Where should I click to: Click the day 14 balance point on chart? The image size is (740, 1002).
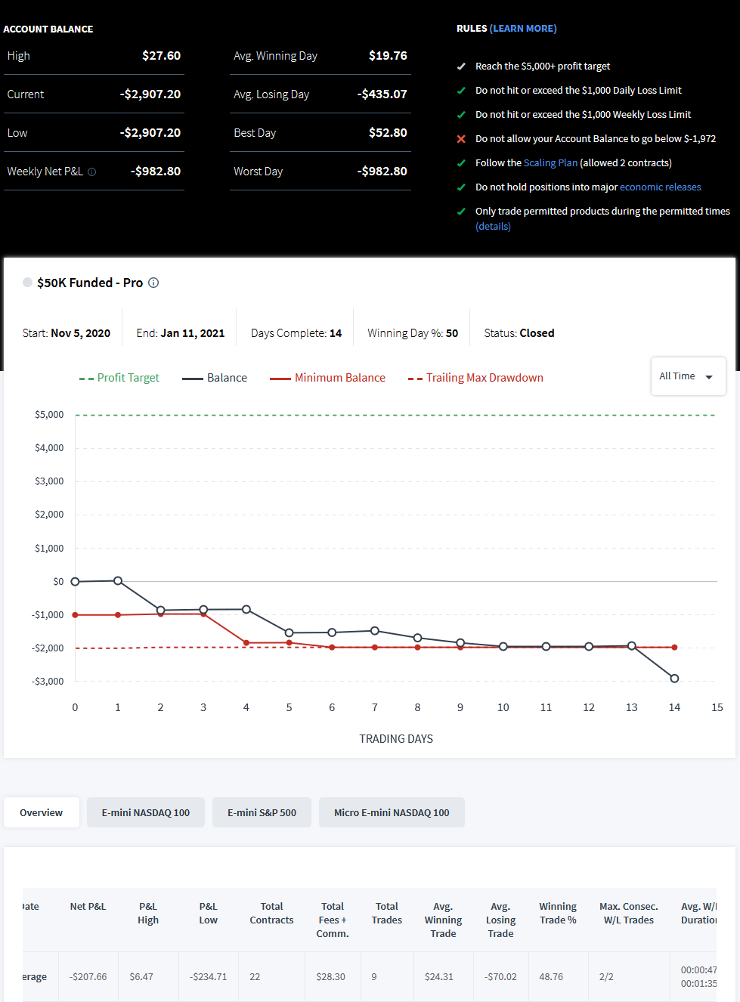pos(674,679)
